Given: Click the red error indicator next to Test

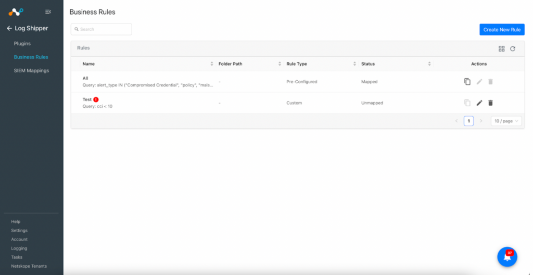Looking at the screenshot, I should coord(96,99).
